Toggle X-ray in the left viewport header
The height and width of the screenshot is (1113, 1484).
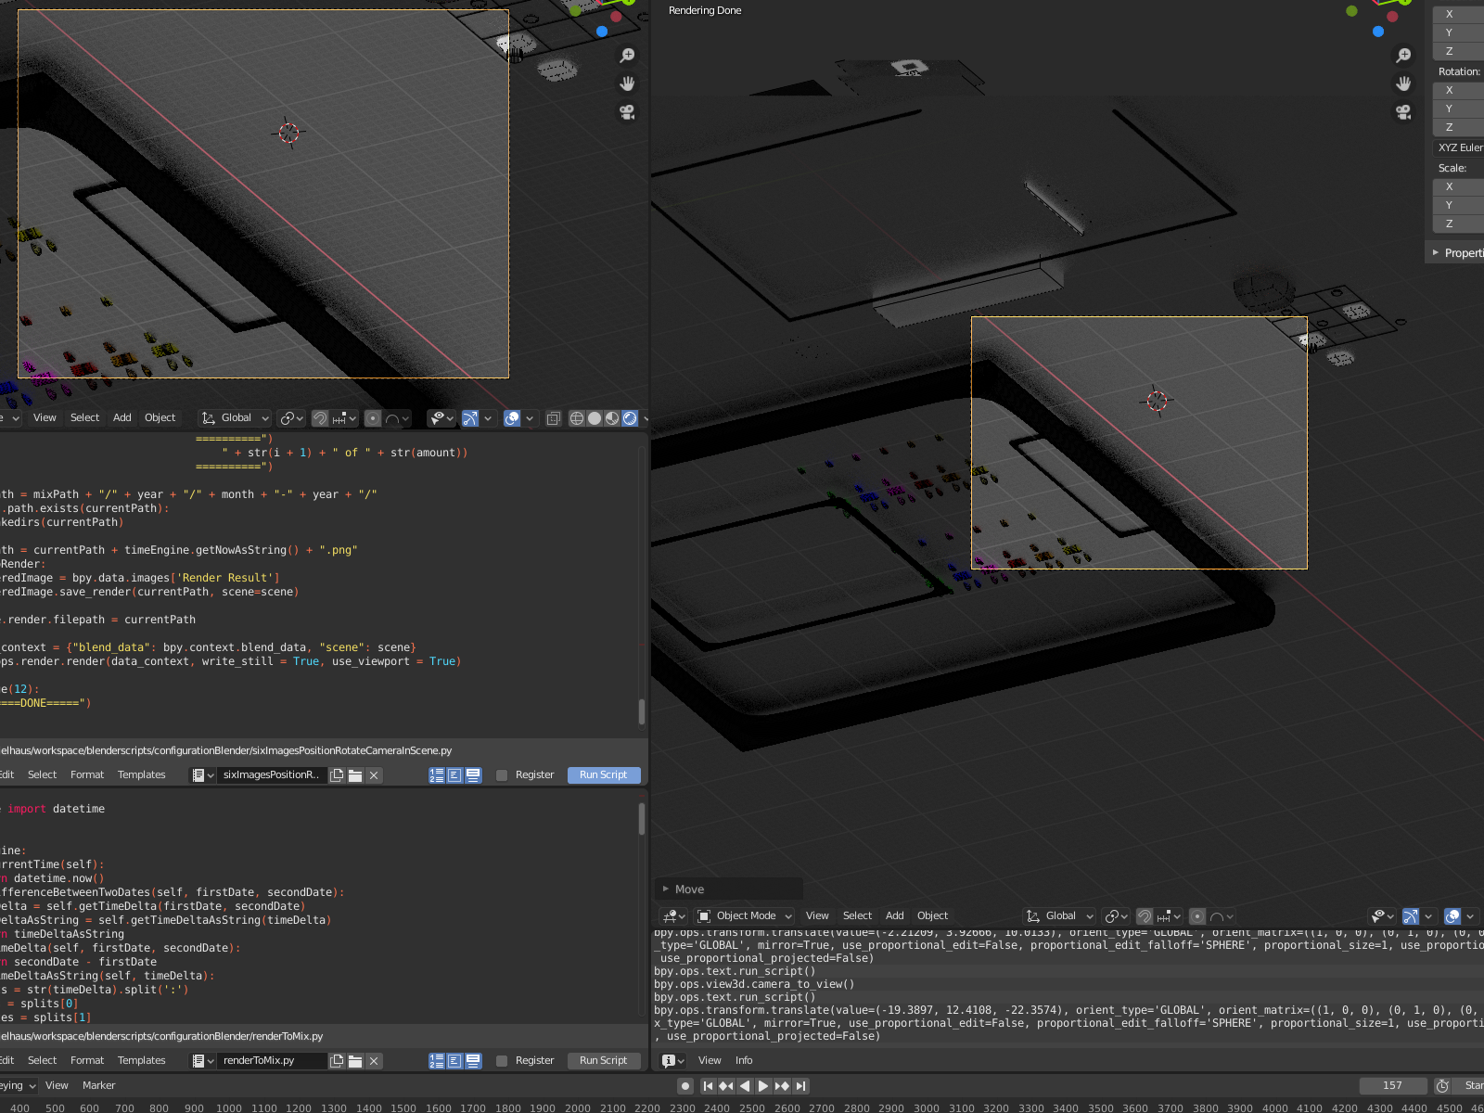pos(553,418)
